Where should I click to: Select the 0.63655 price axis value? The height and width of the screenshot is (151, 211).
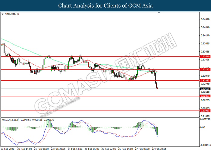pyautogui.click(x=205, y=52)
